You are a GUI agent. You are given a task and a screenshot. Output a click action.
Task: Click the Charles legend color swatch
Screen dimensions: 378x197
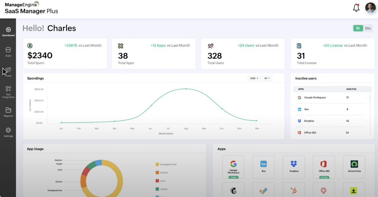point(157,173)
